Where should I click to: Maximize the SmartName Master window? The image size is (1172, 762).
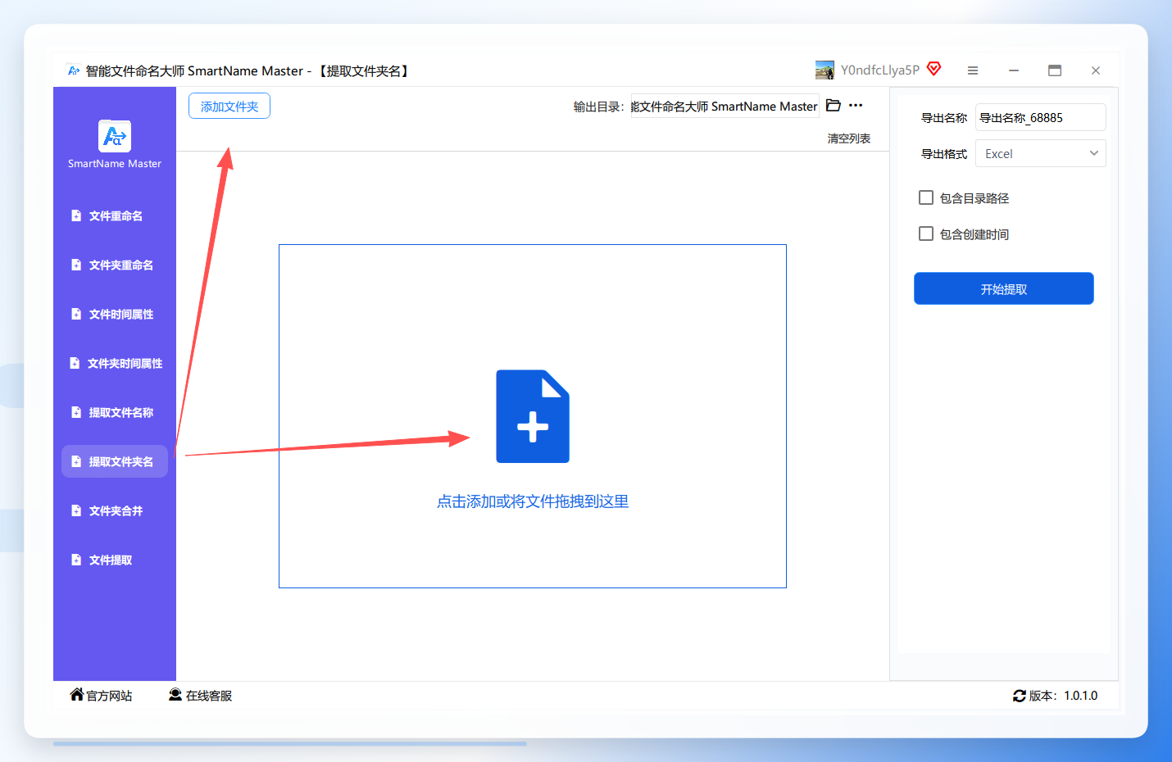click(x=1055, y=70)
